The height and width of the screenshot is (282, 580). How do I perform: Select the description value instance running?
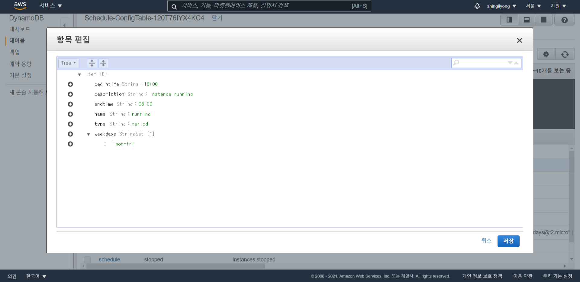[171, 94]
